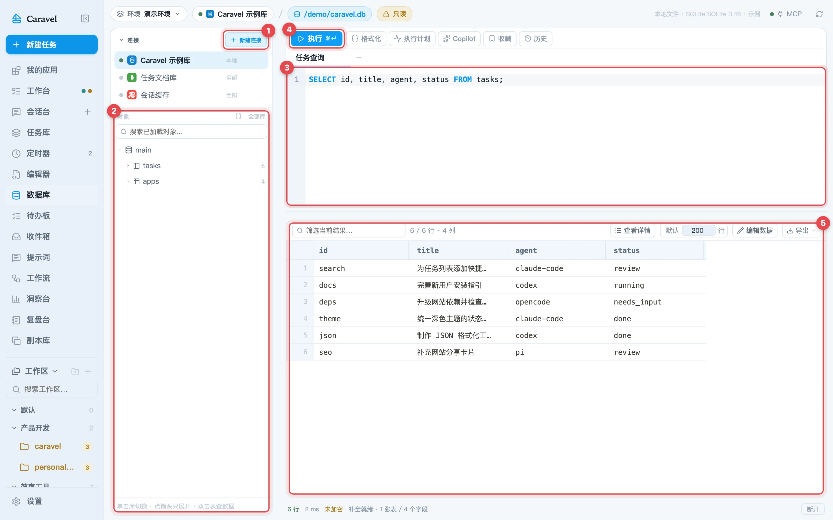Click the 新建连接 button
The width and height of the screenshot is (833, 520).
point(246,40)
